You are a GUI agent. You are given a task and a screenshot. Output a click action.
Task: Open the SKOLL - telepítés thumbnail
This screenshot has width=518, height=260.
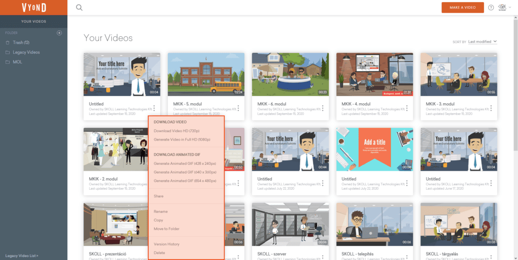click(x=375, y=224)
